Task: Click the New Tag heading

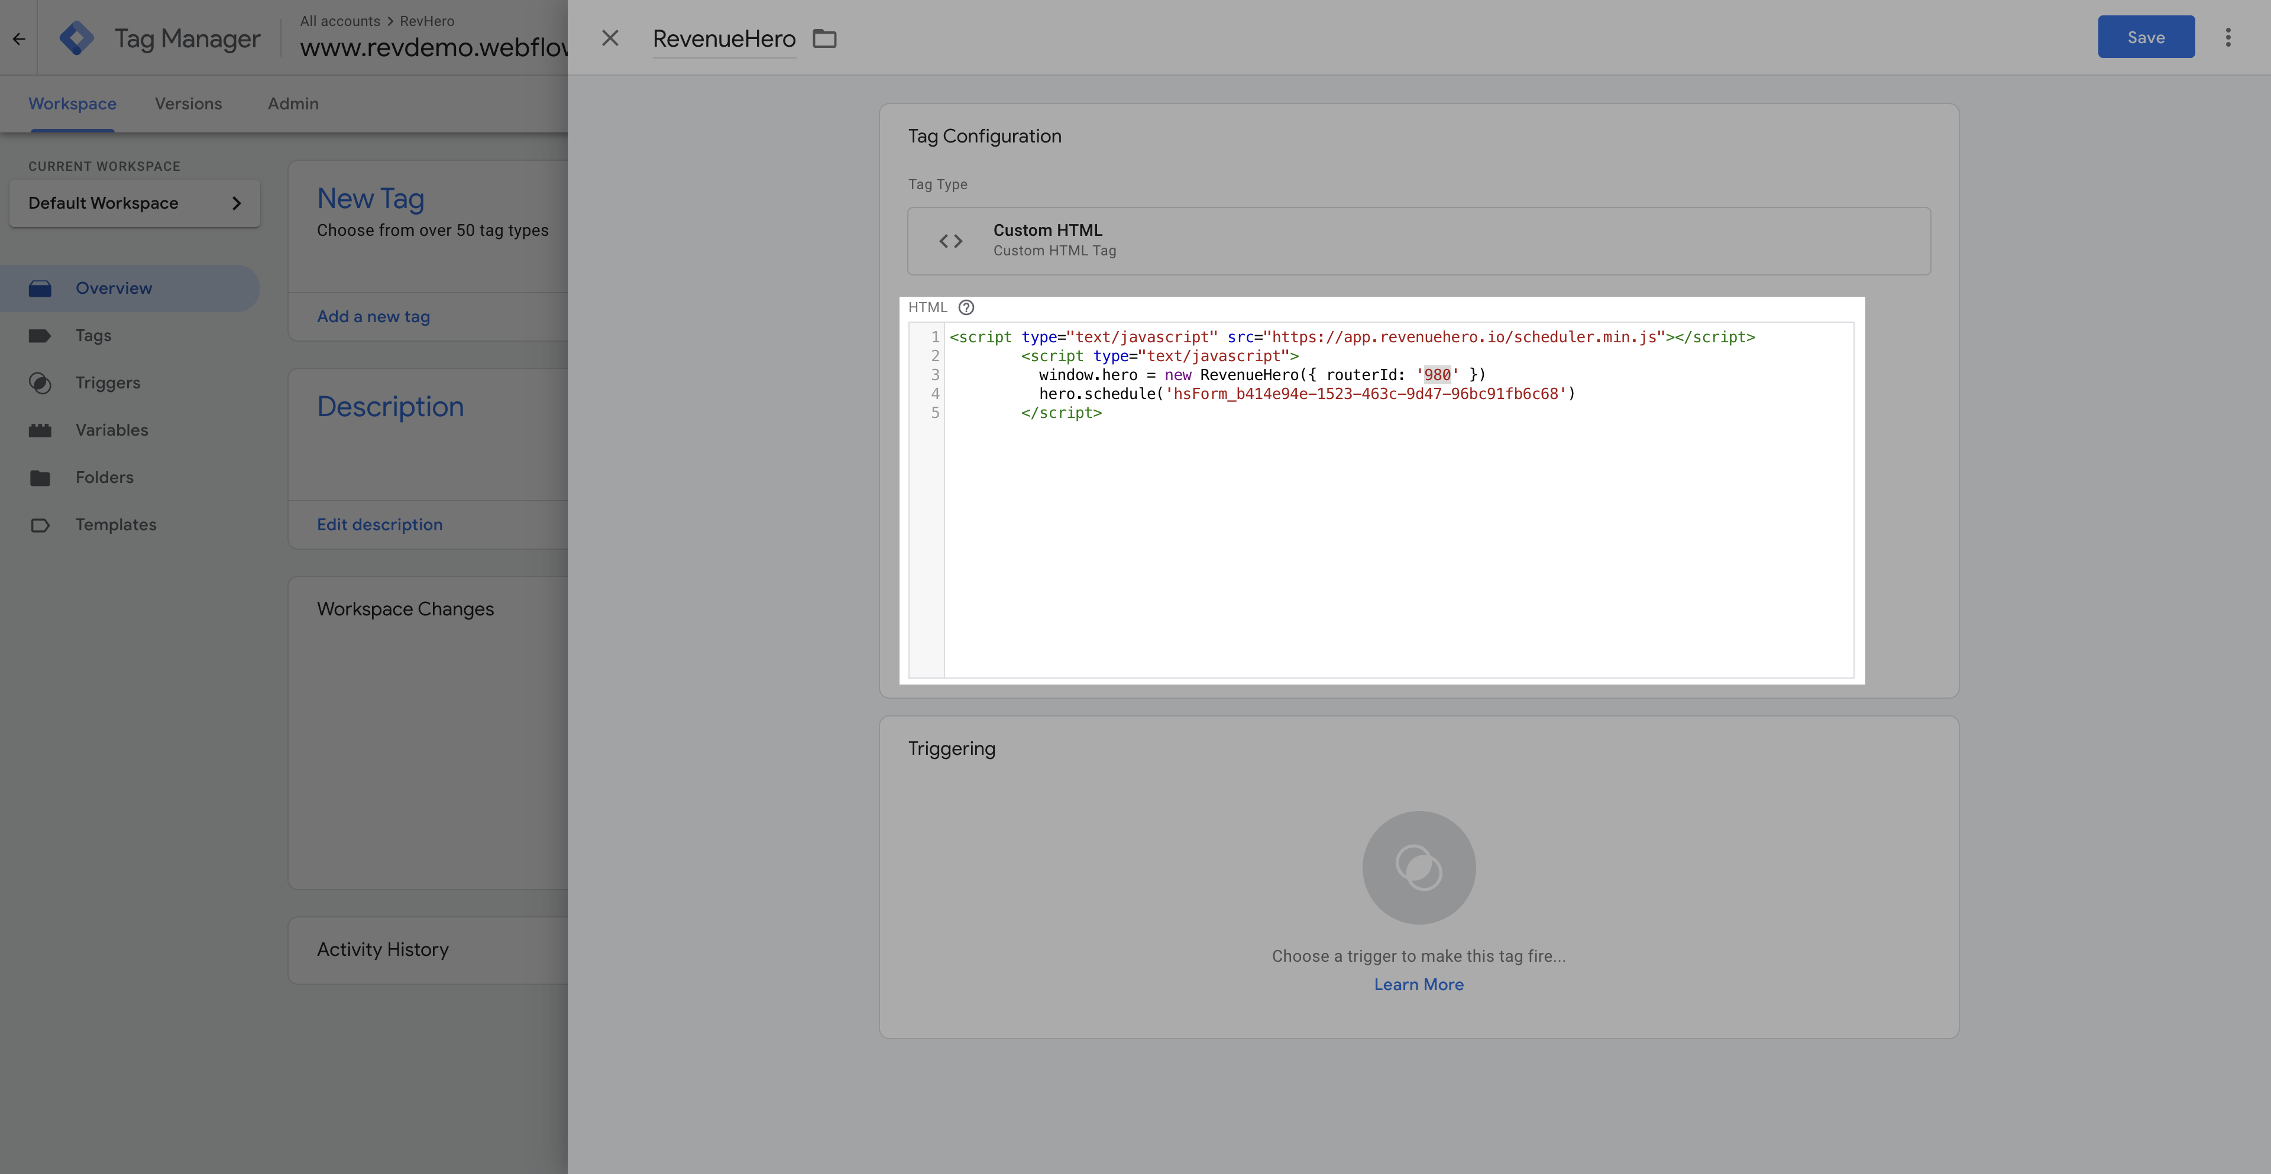Action: pyautogui.click(x=370, y=198)
